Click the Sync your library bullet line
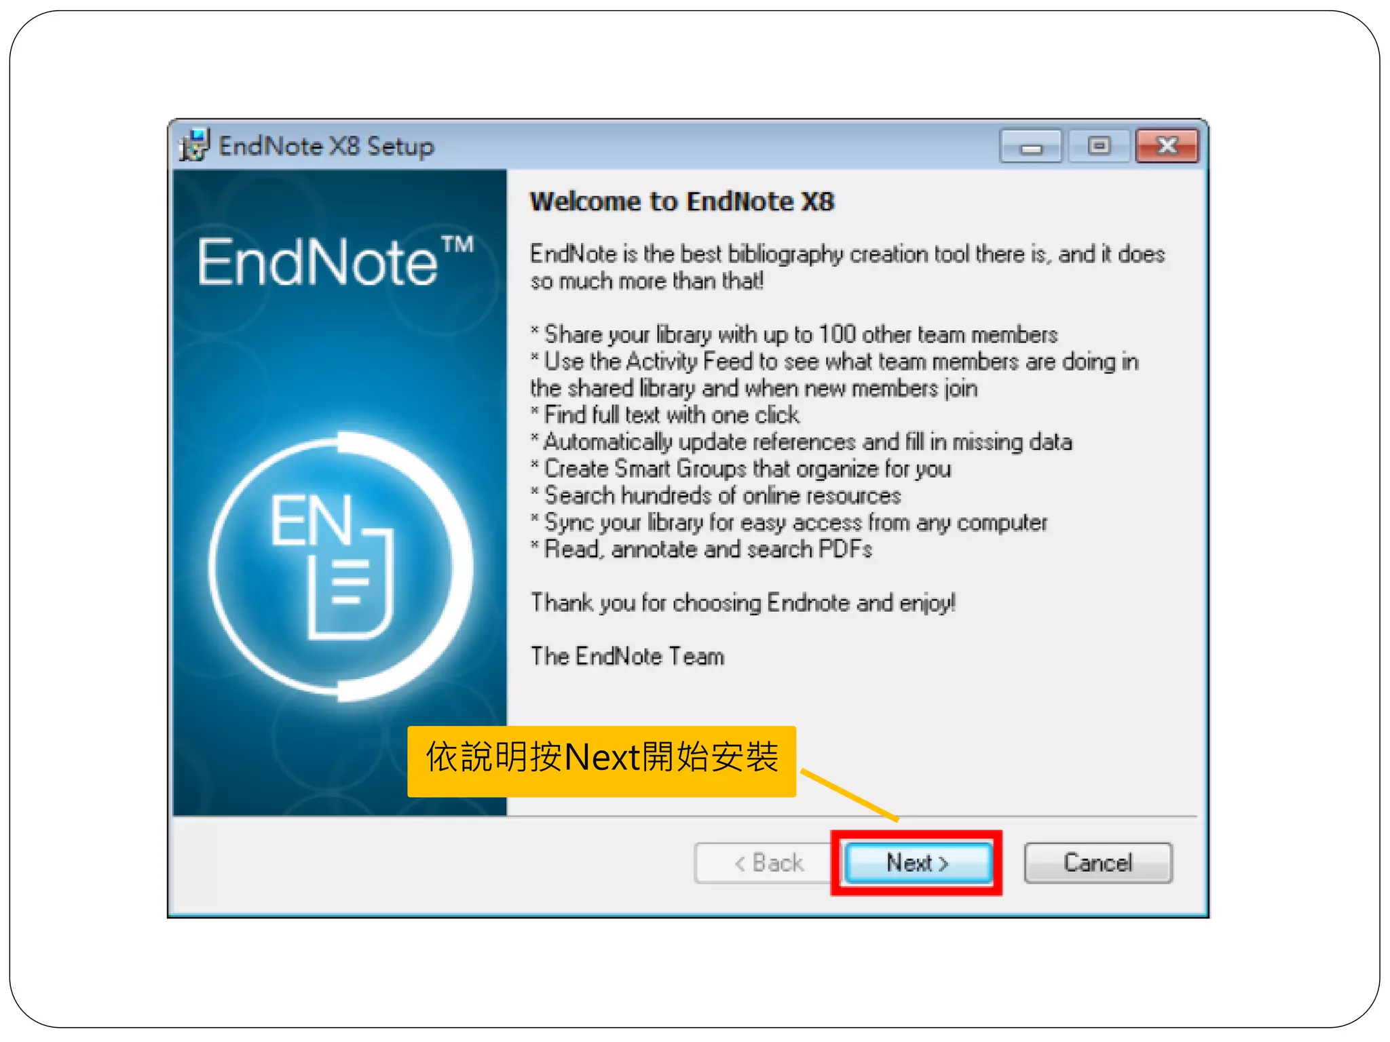Screen dimensions: 1390x1042 [x=789, y=522]
